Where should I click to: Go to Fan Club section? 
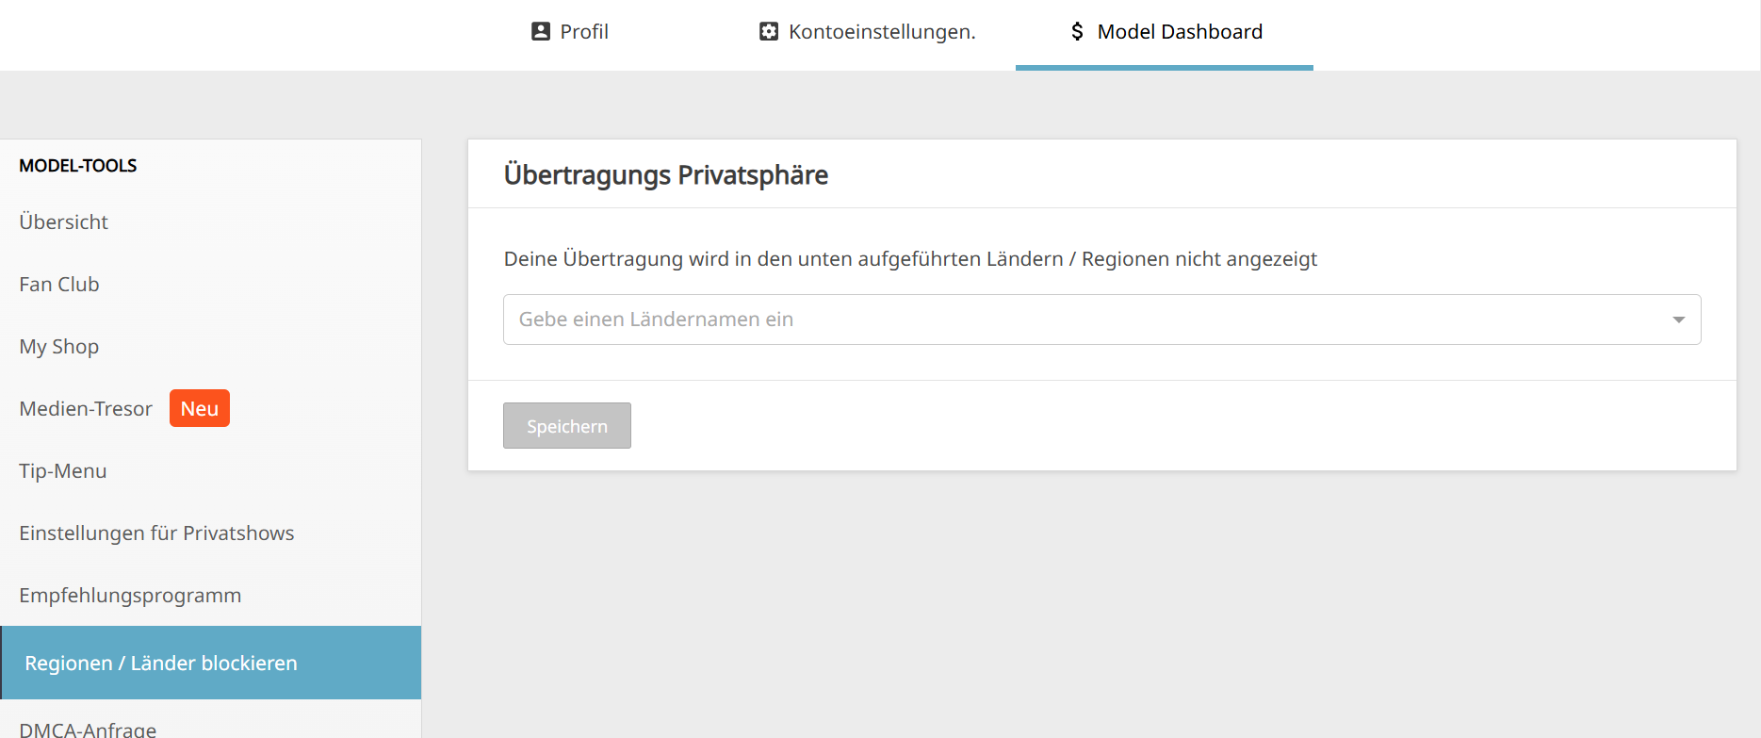pyautogui.click(x=59, y=285)
